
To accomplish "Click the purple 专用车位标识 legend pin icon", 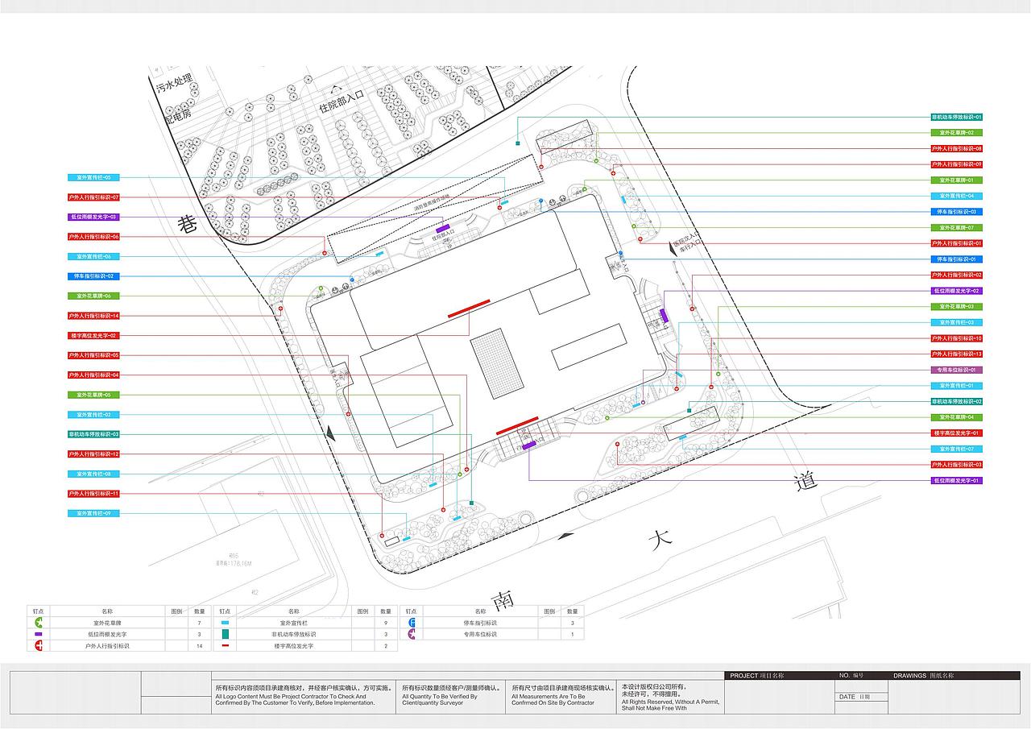I will pyautogui.click(x=412, y=634).
